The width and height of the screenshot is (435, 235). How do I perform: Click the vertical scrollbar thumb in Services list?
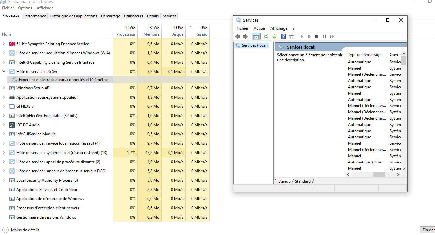coord(404,61)
